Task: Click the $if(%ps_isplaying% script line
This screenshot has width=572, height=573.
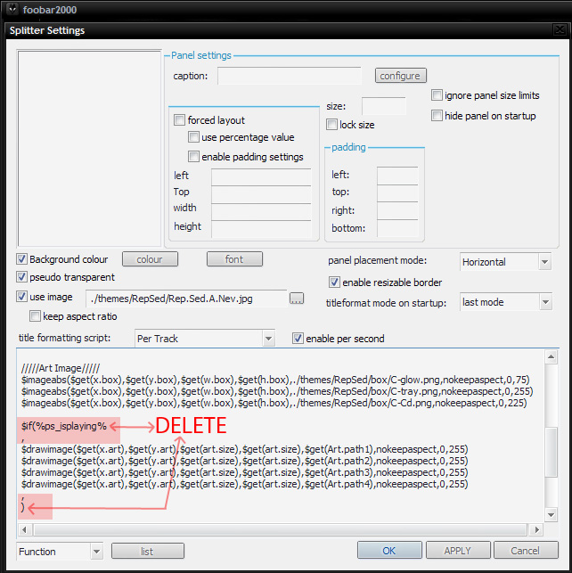Action: click(64, 426)
